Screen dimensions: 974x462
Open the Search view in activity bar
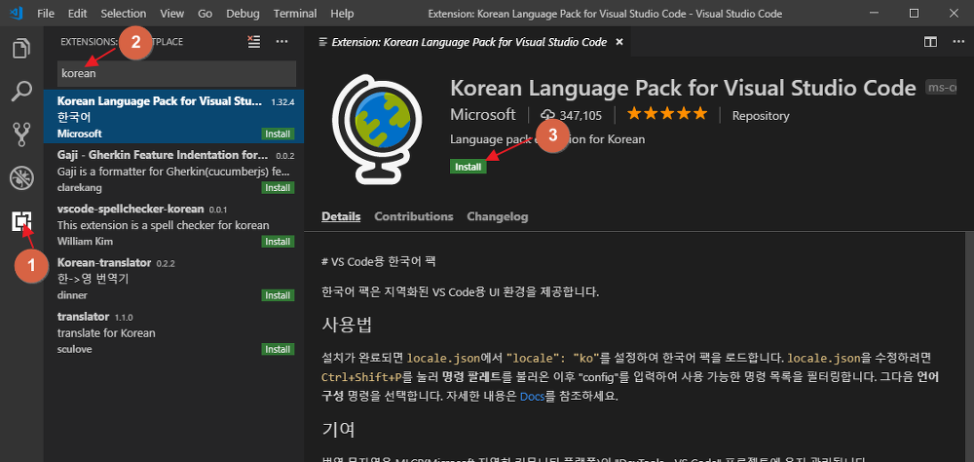21,91
